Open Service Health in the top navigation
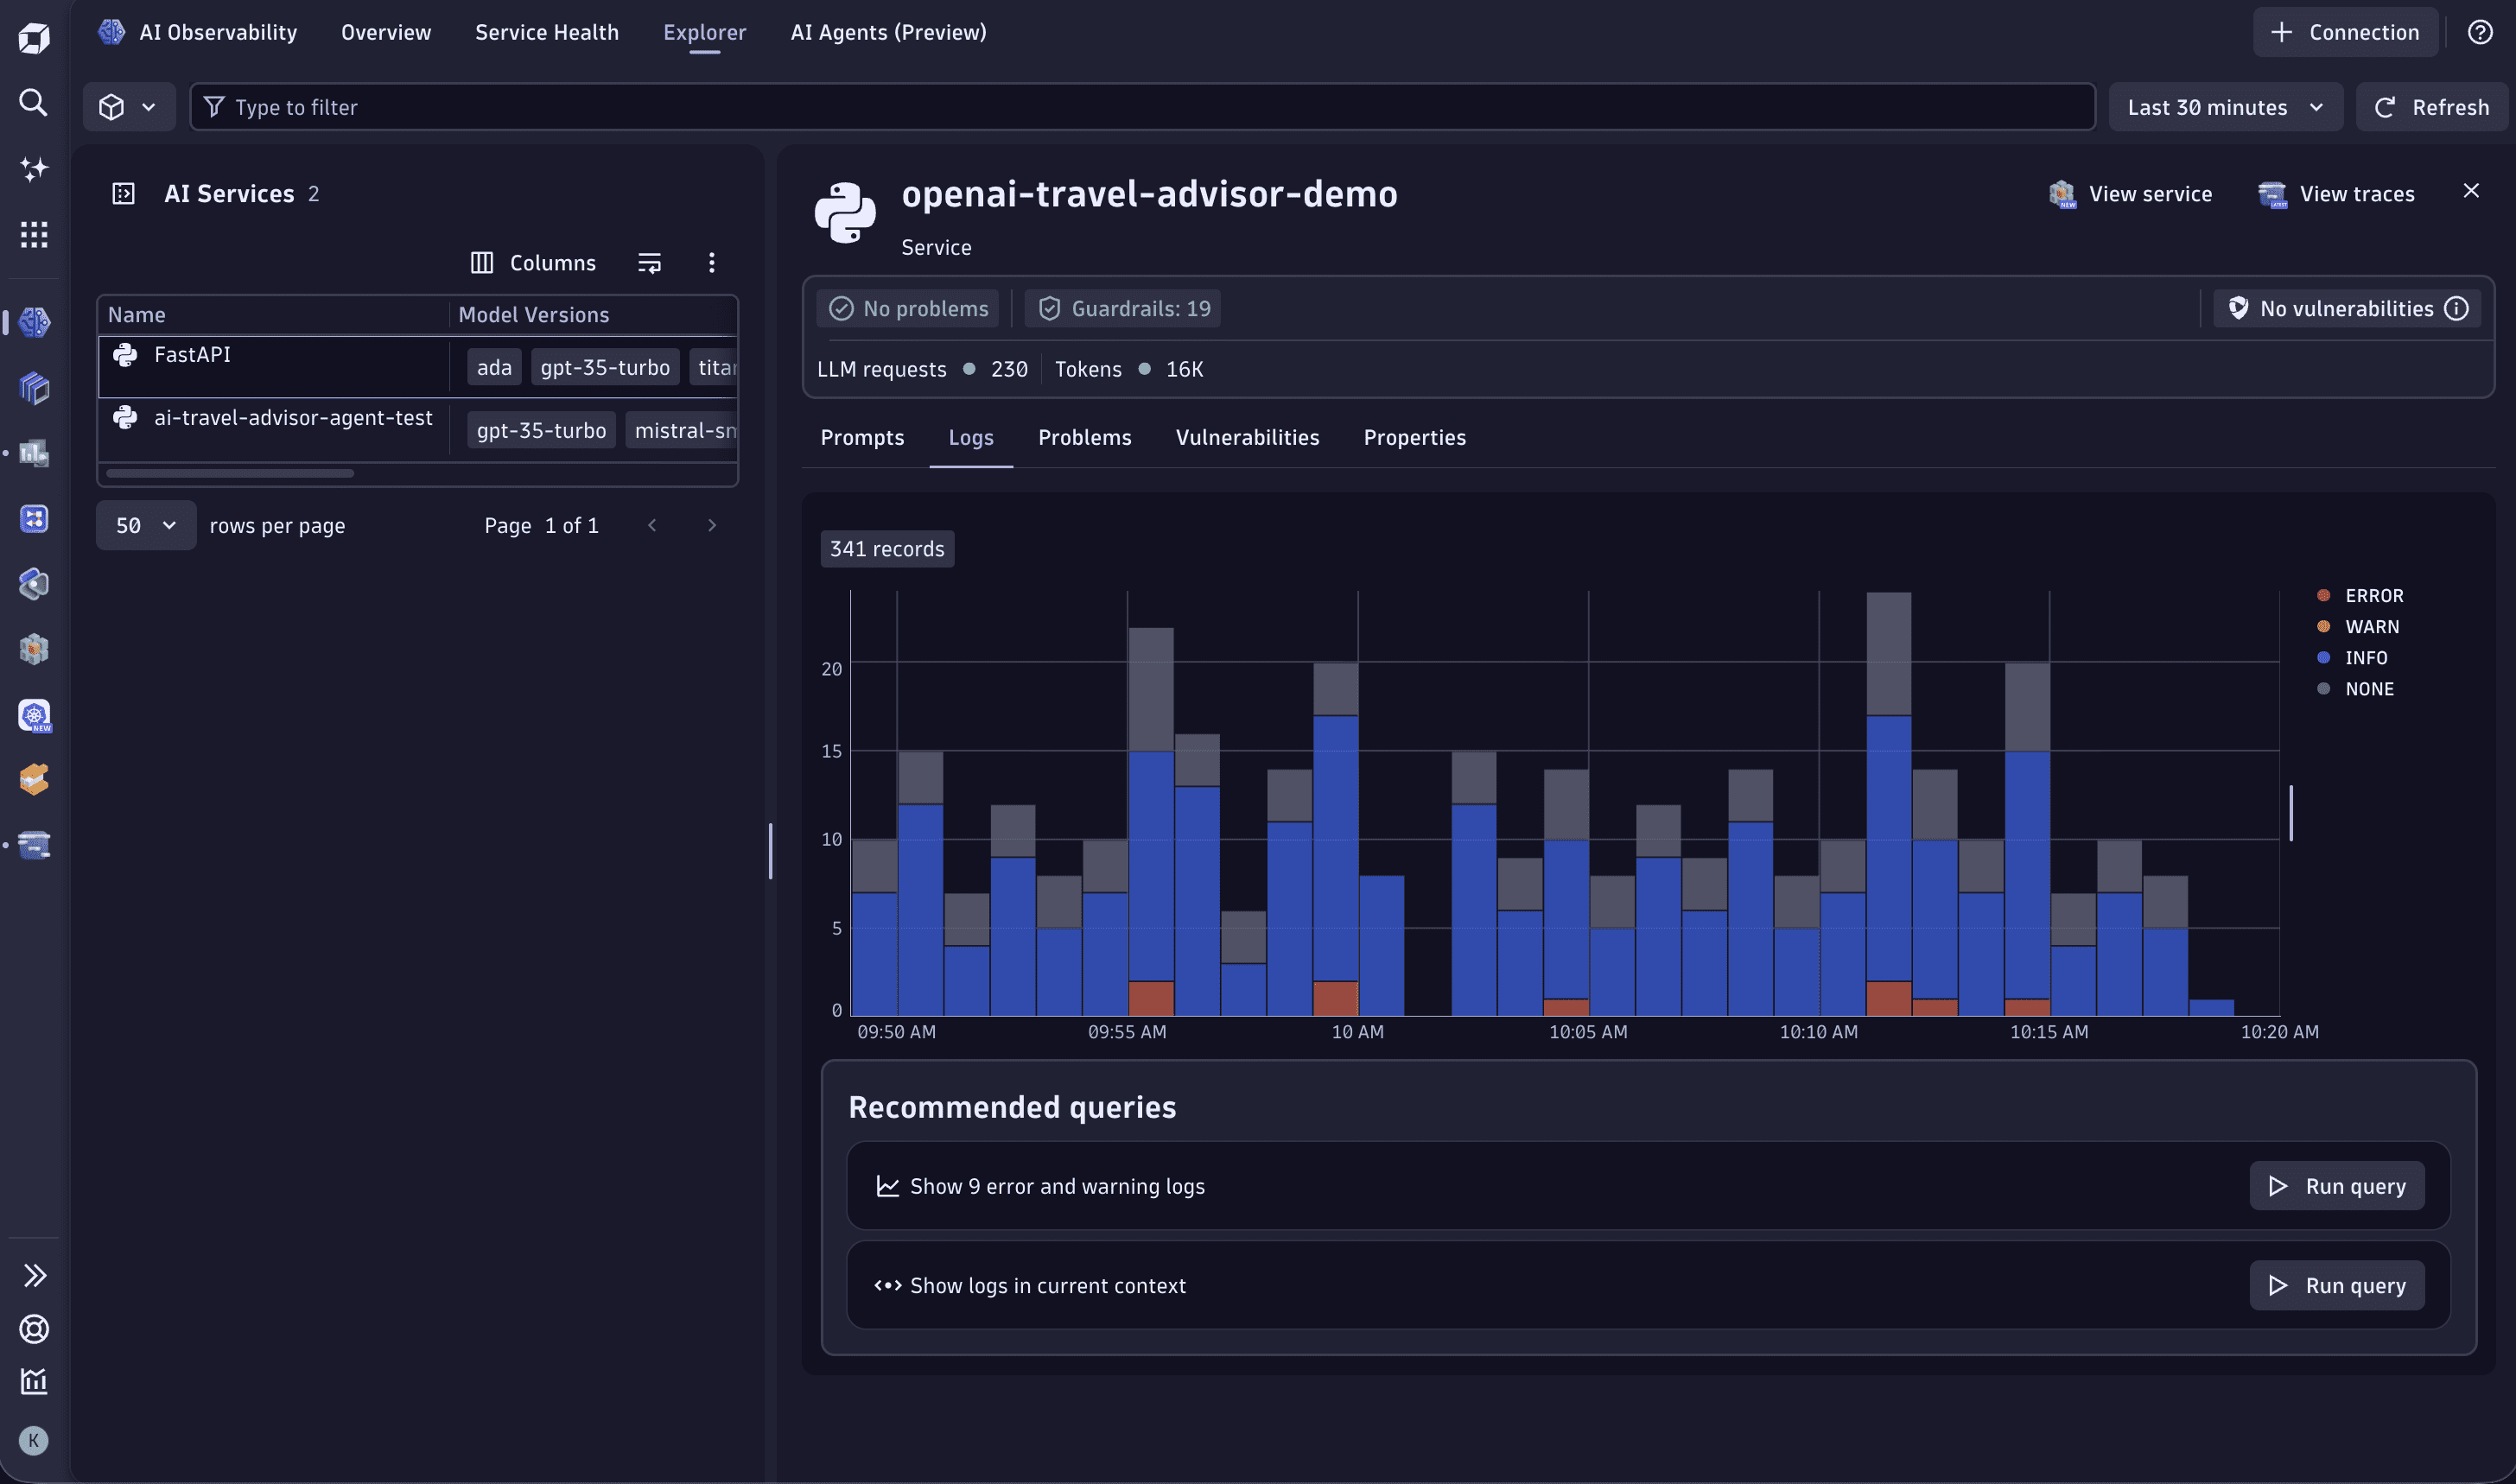This screenshot has width=2516, height=1484. 546,32
